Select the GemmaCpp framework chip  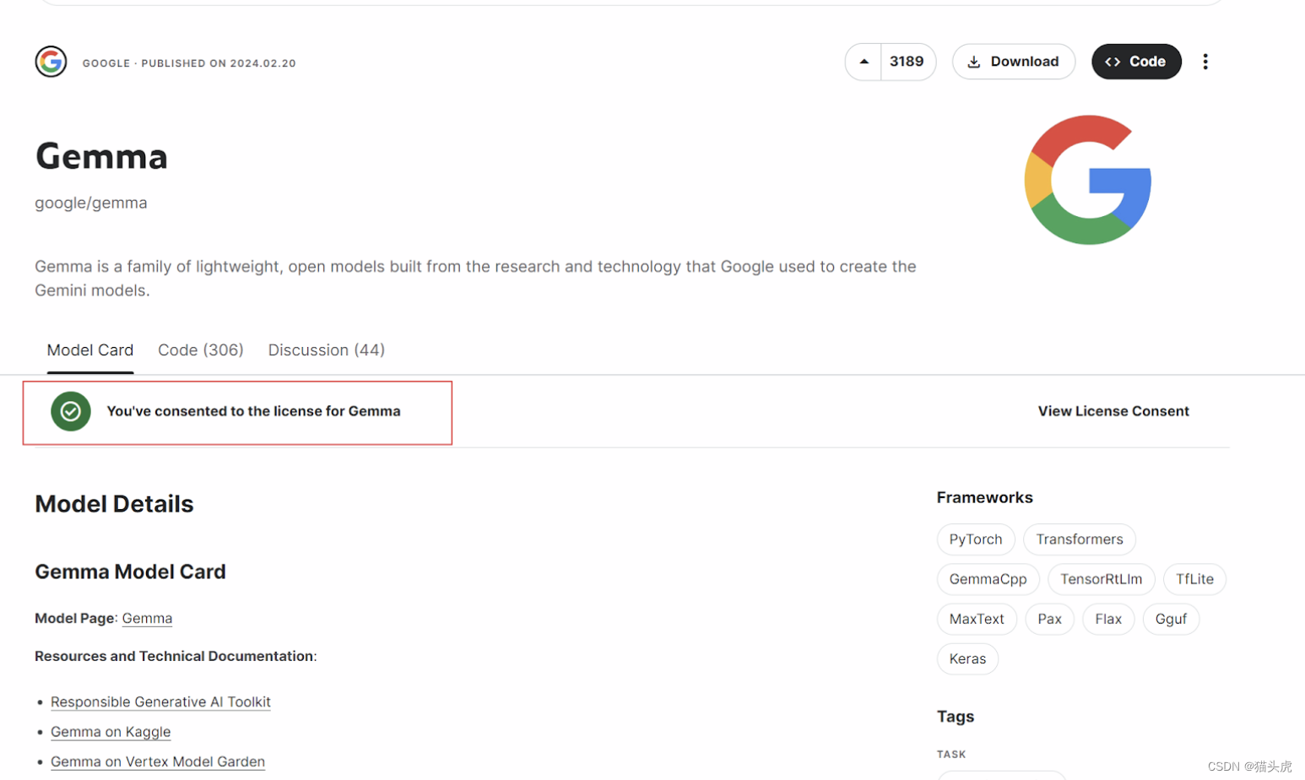tap(988, 579)
